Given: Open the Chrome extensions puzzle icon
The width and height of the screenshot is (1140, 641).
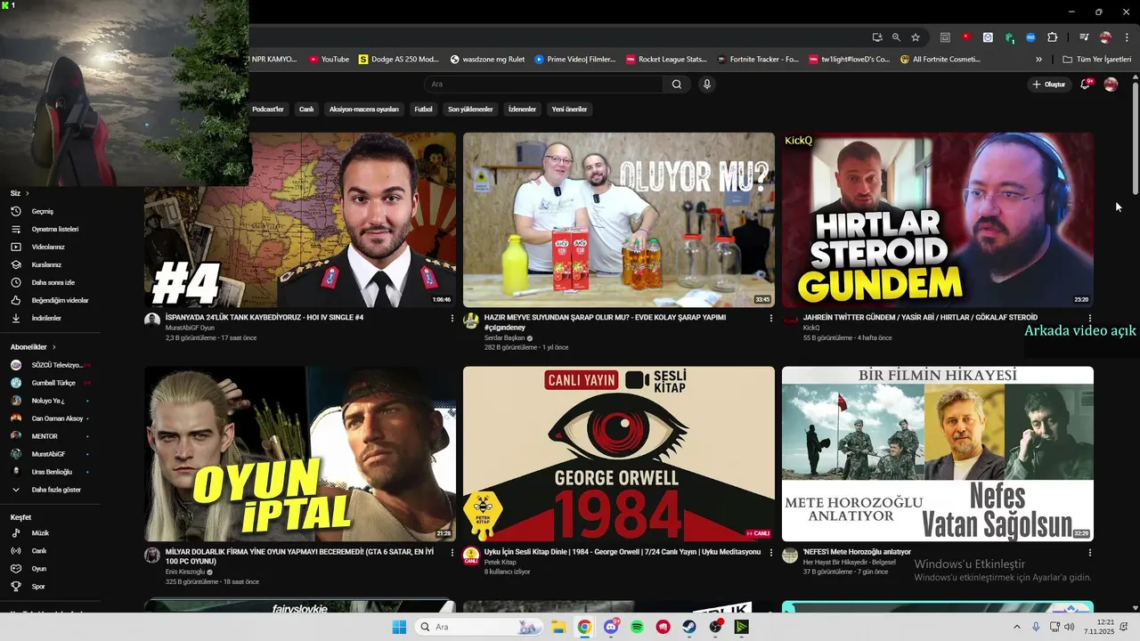Looking at the screenshot, I should tap(1053, 37).
